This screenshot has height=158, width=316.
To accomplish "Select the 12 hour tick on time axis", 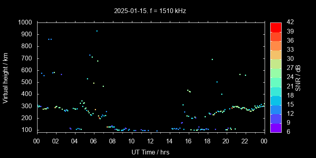I will (x=150, y=141).
